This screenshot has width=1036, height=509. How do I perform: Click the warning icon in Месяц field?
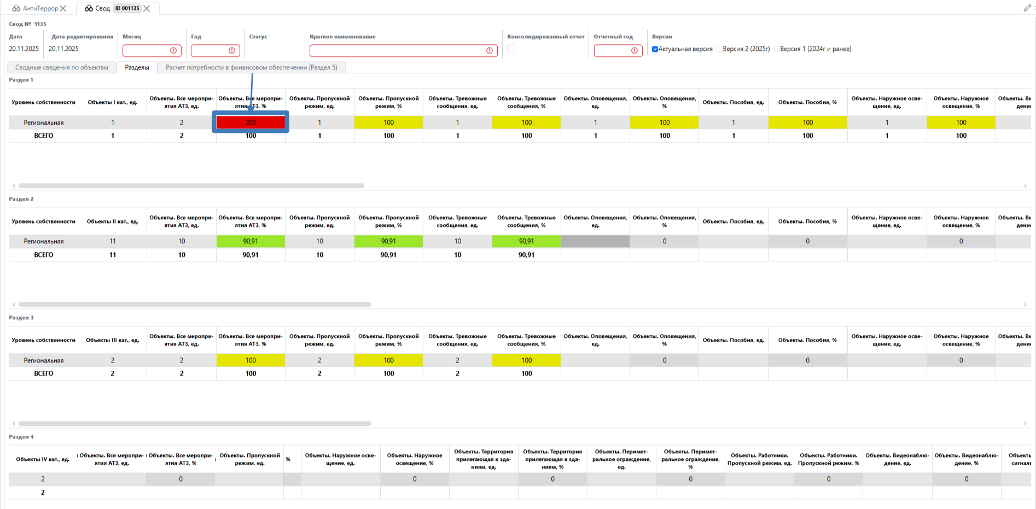click(173, 51)
